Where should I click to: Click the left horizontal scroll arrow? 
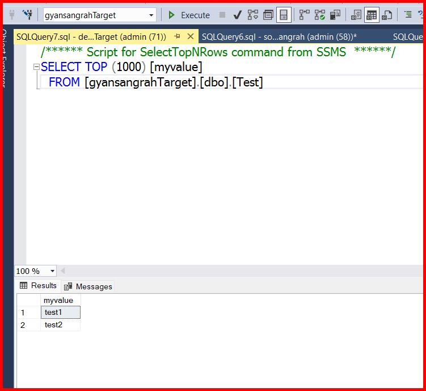click(x=62, y=271)
